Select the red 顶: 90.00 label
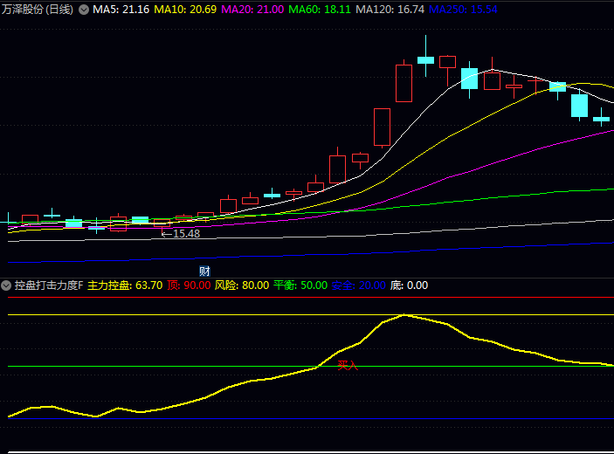 (189, 285)
